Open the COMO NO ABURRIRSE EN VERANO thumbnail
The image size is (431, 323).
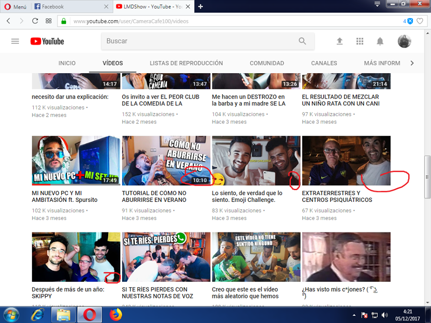coord(166,161)
